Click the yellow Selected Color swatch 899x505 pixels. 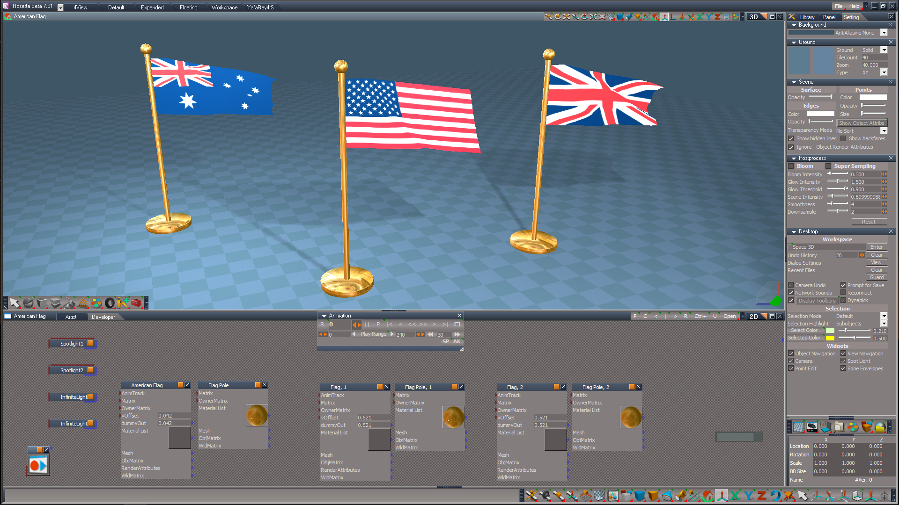click(x=830, y=338)
